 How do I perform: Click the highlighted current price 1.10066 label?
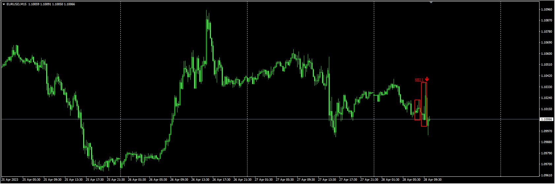(x=547, y=119)
